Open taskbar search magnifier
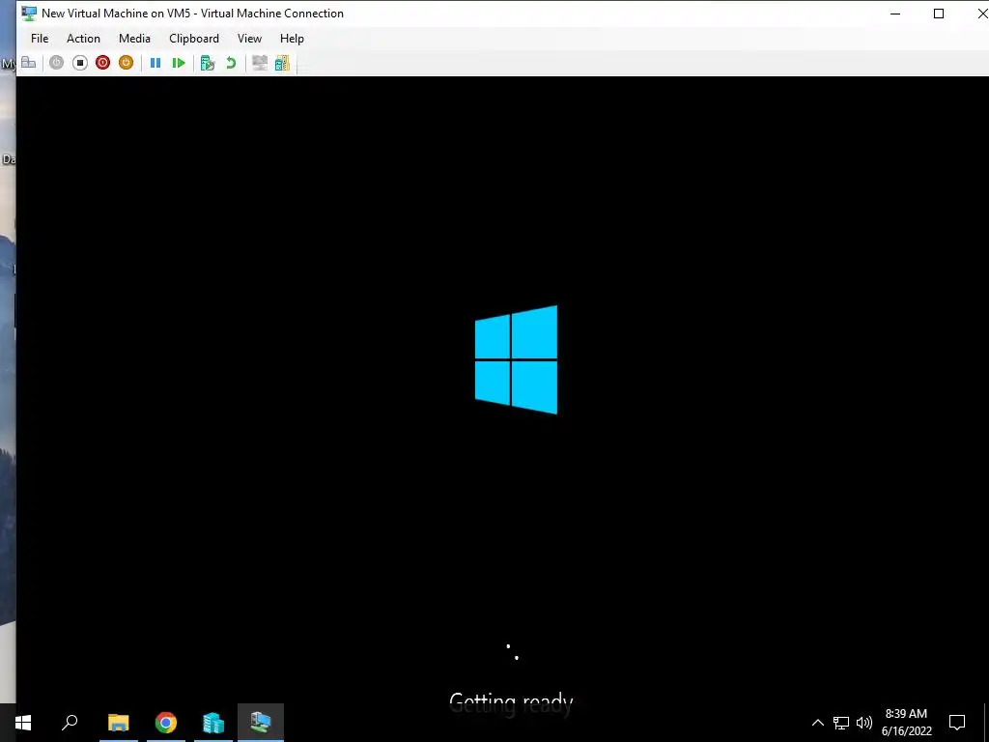Viewport: 989px width, 742px height. click(x=70, y=723)
